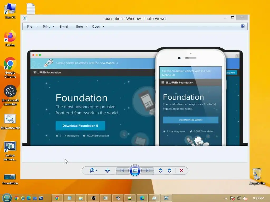This screenshot has height=202, width=270.
Task: Switch to the Notepad taskbar window
Action: click(x=69, y=198)
